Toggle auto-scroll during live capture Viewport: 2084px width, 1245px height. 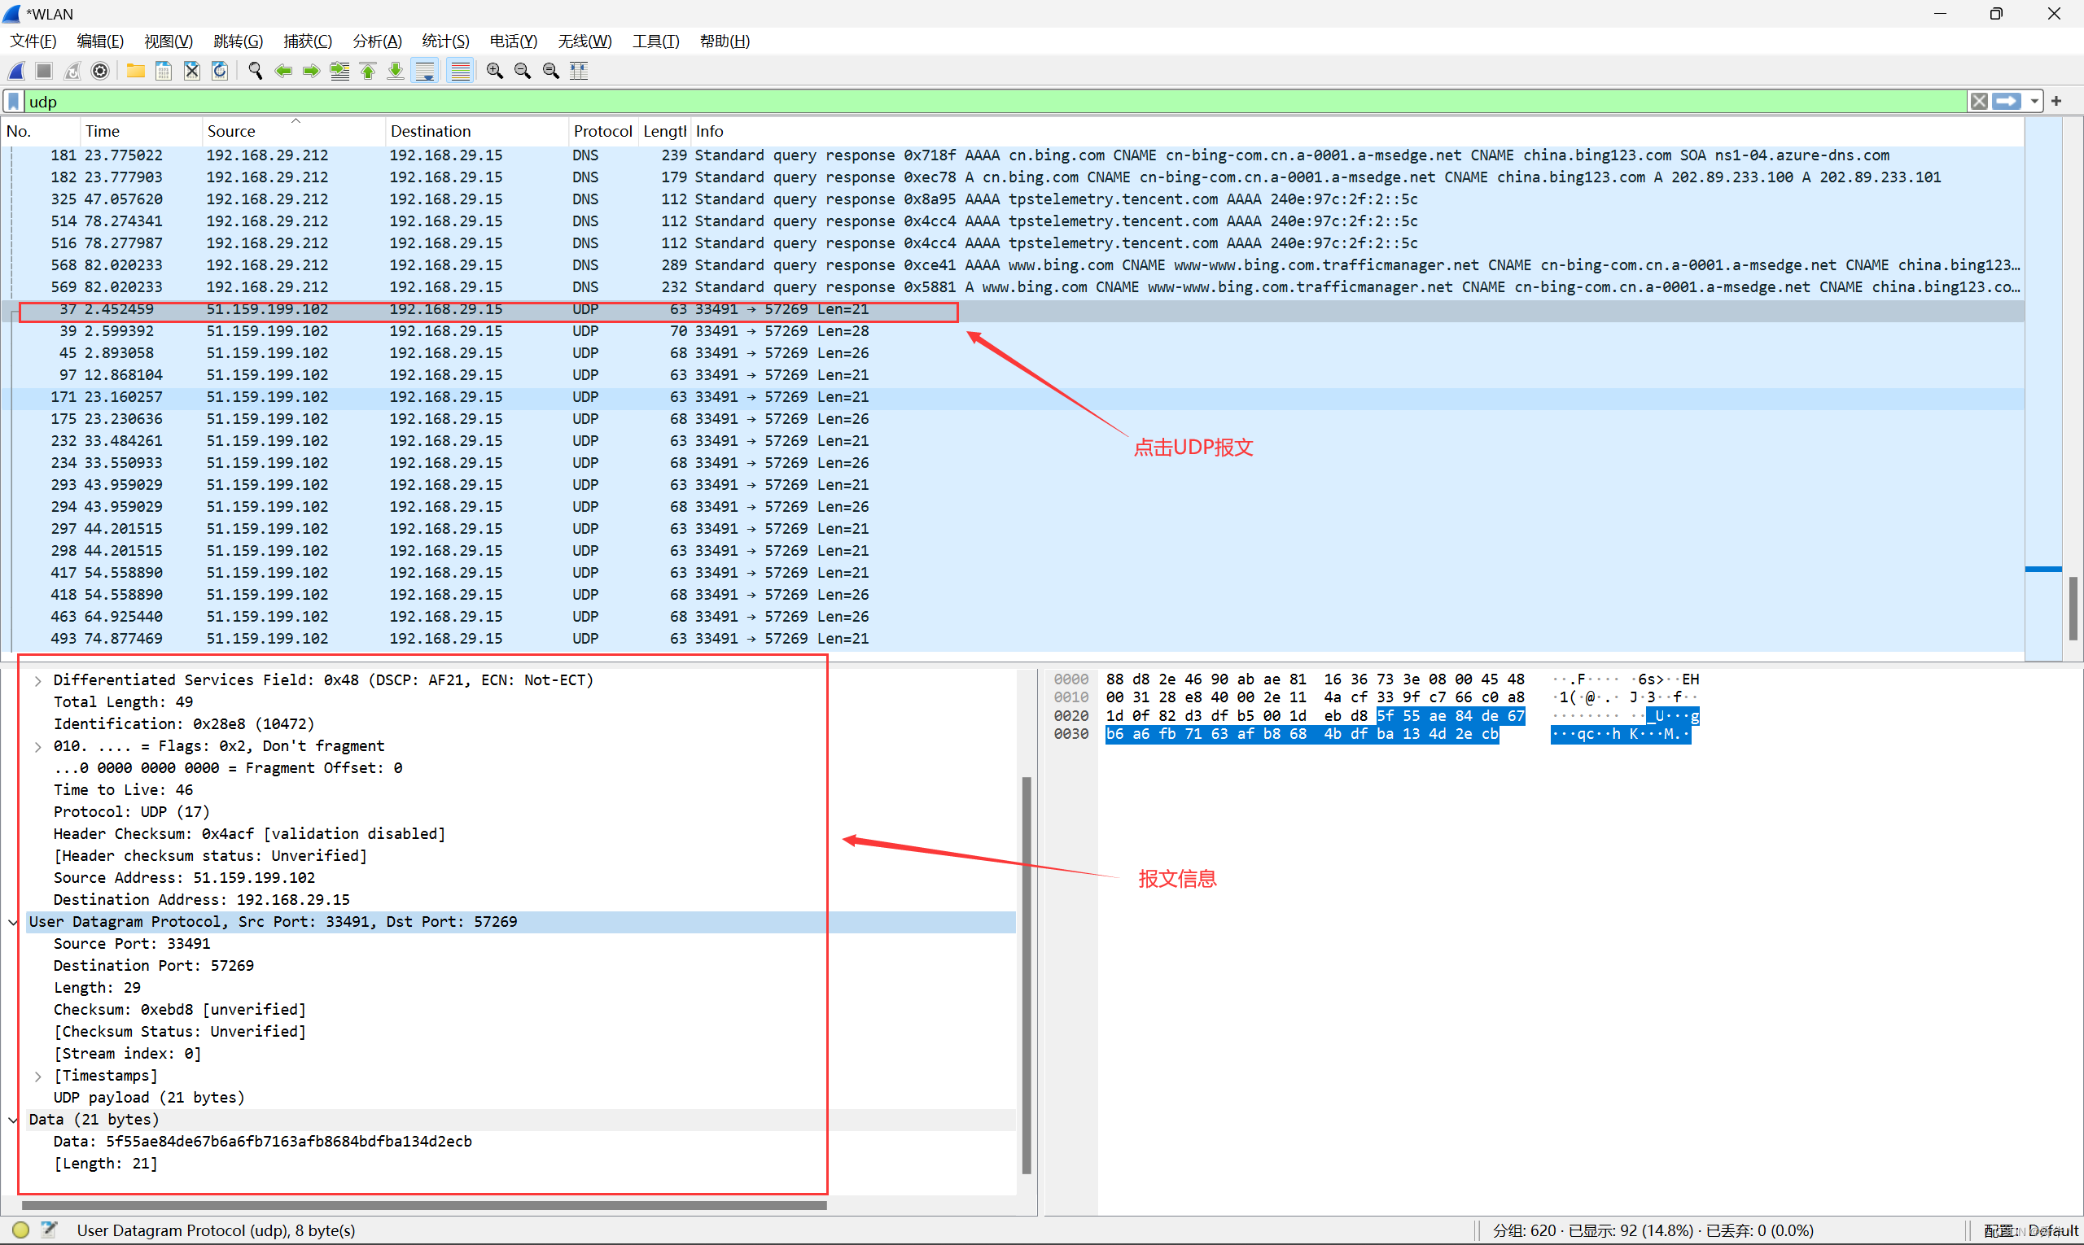tap(426, 71)
